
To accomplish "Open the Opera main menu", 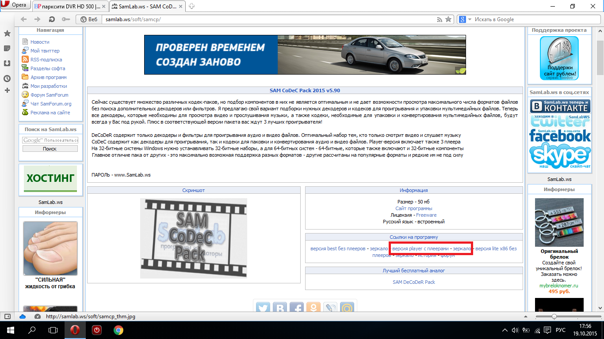I will click(15, 5).
